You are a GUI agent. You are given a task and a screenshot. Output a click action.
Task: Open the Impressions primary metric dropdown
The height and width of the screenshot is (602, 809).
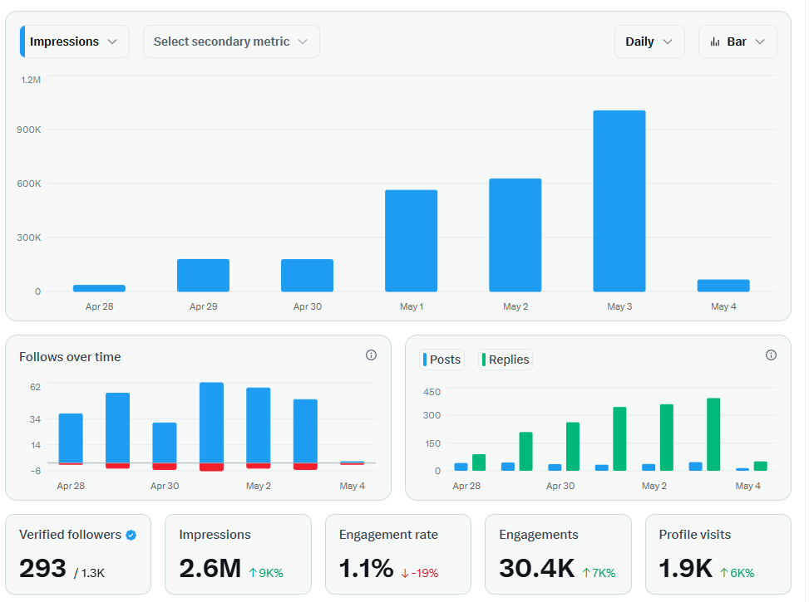point(74,42)
